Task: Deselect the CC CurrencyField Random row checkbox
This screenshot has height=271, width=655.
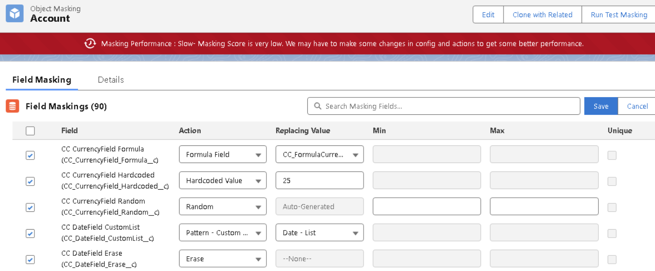Action: pos(30,207)
